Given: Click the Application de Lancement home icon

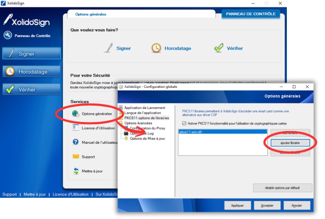Looking at the screenshot, I should (x=120, y=107).
